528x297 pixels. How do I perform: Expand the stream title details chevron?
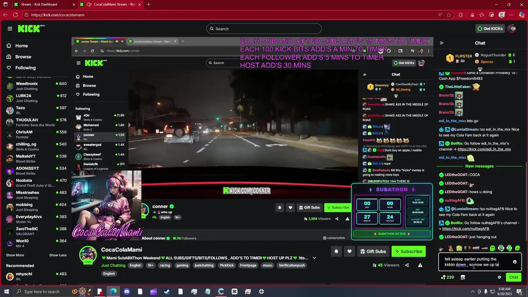314,258
